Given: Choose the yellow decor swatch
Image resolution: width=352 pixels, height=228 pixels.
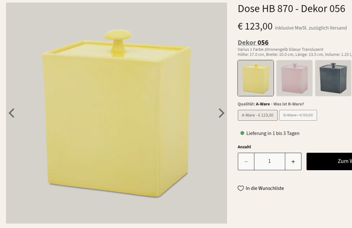Looking at the screenshot, I should pyautogui.click(x=256, y=78).
